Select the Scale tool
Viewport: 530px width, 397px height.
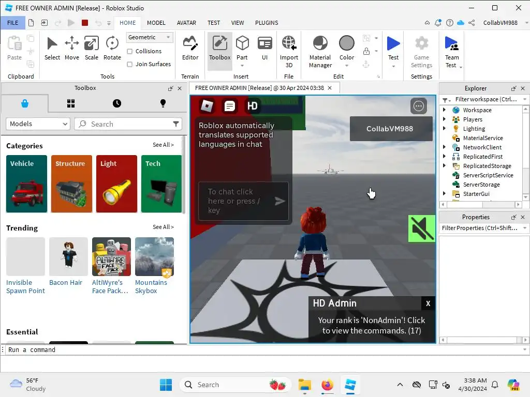pos(91,48)
